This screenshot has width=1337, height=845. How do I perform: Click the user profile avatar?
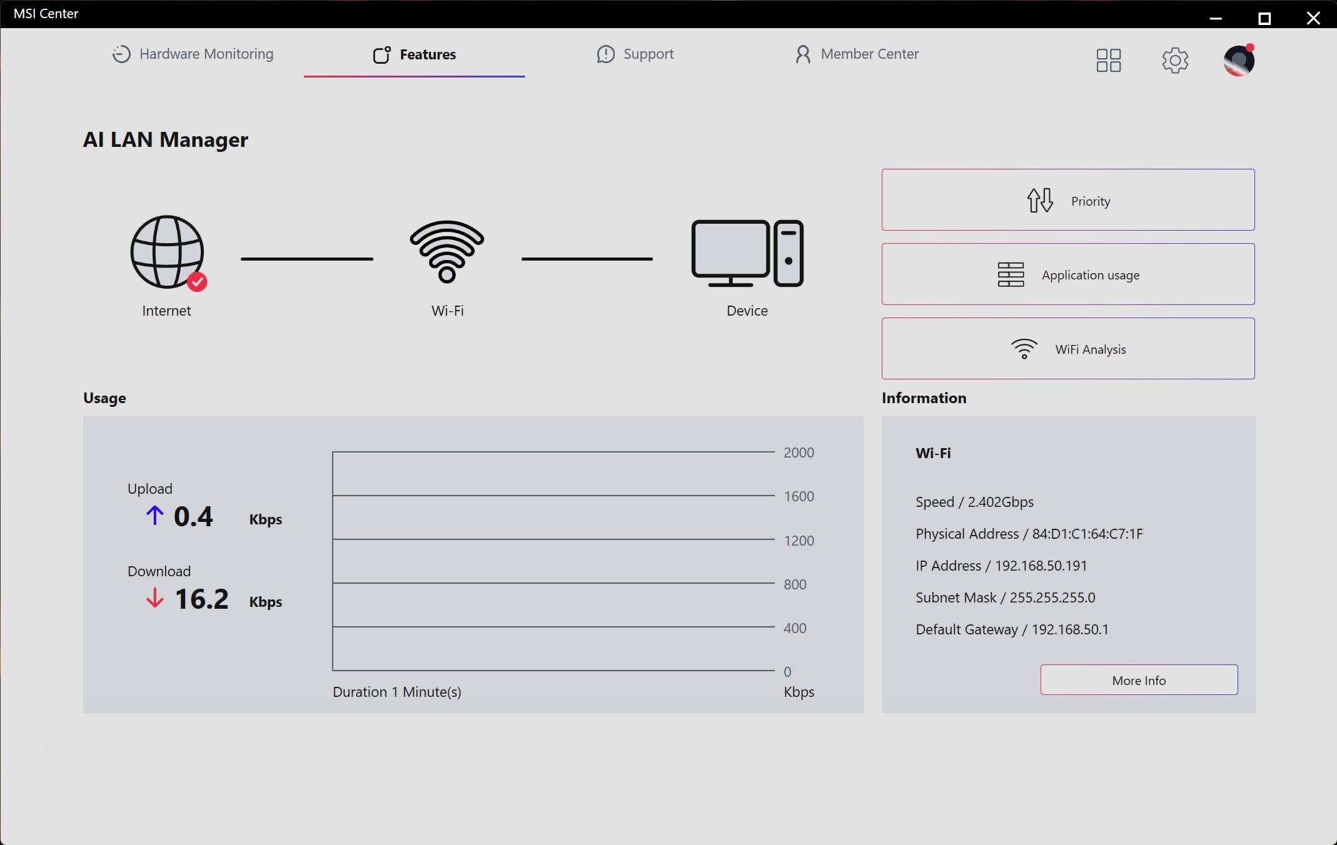tap(1239, 61)
